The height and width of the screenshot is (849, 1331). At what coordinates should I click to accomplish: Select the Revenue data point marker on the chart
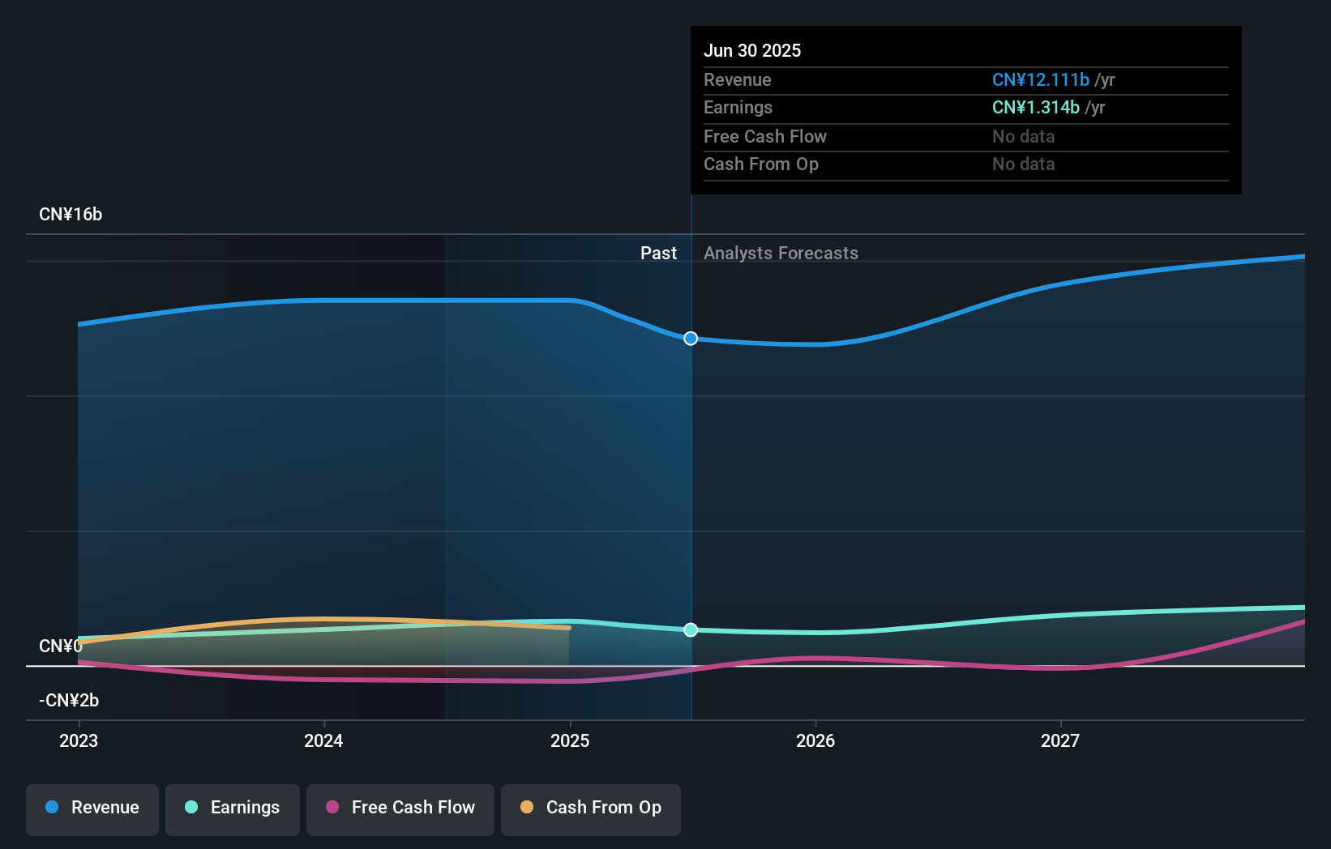(690, 339)
